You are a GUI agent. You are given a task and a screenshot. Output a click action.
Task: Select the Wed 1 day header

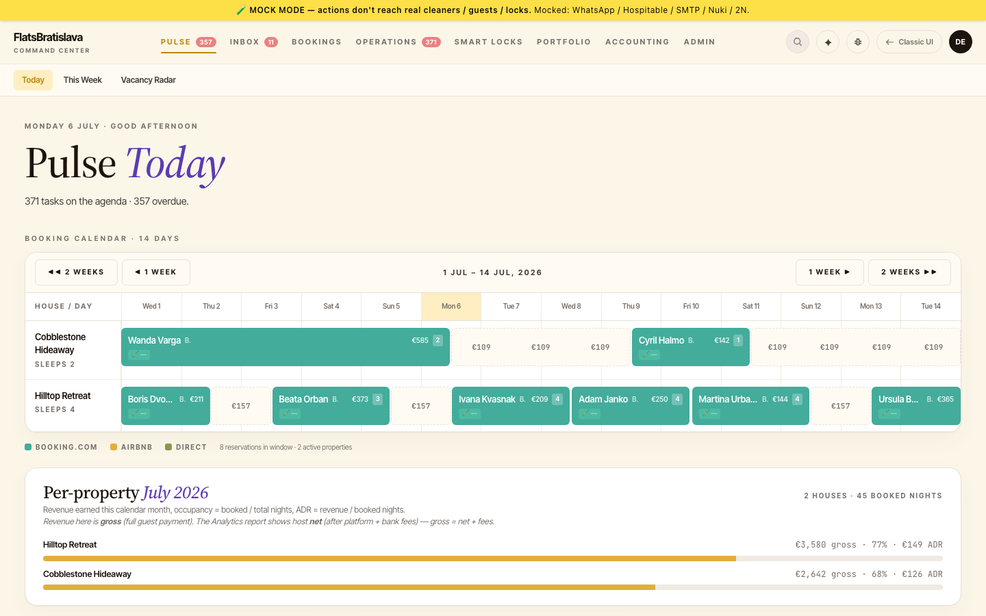151,306
